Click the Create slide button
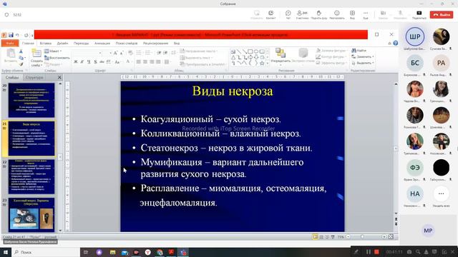This screenshot has height=257, width=458. coord(36,58)
